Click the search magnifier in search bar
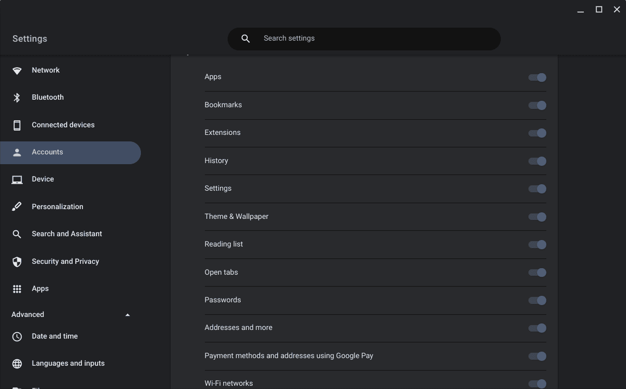 [246, 38]
